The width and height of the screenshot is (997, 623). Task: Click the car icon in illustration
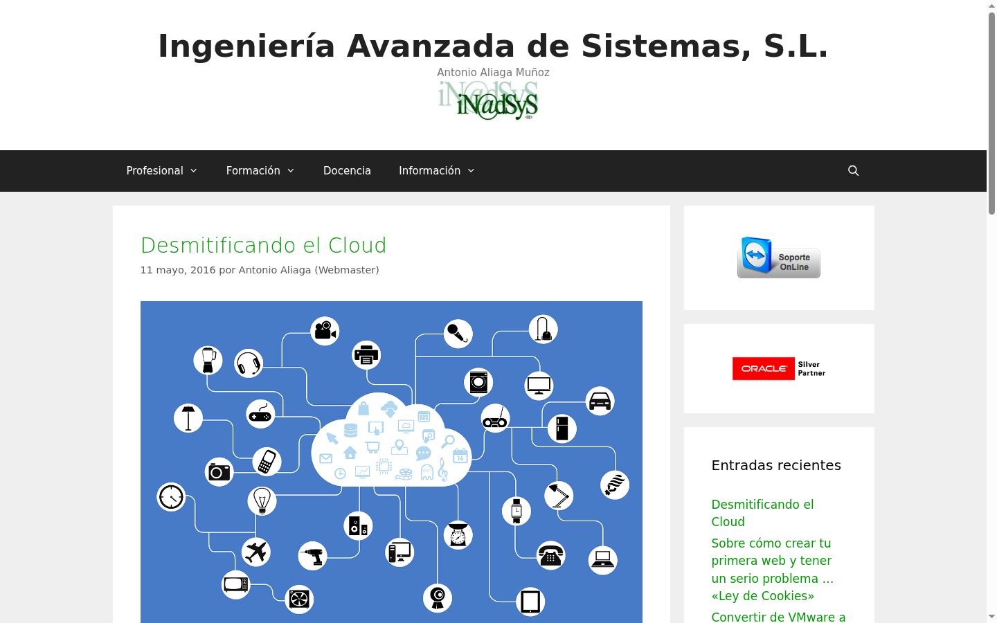point(600,401)
